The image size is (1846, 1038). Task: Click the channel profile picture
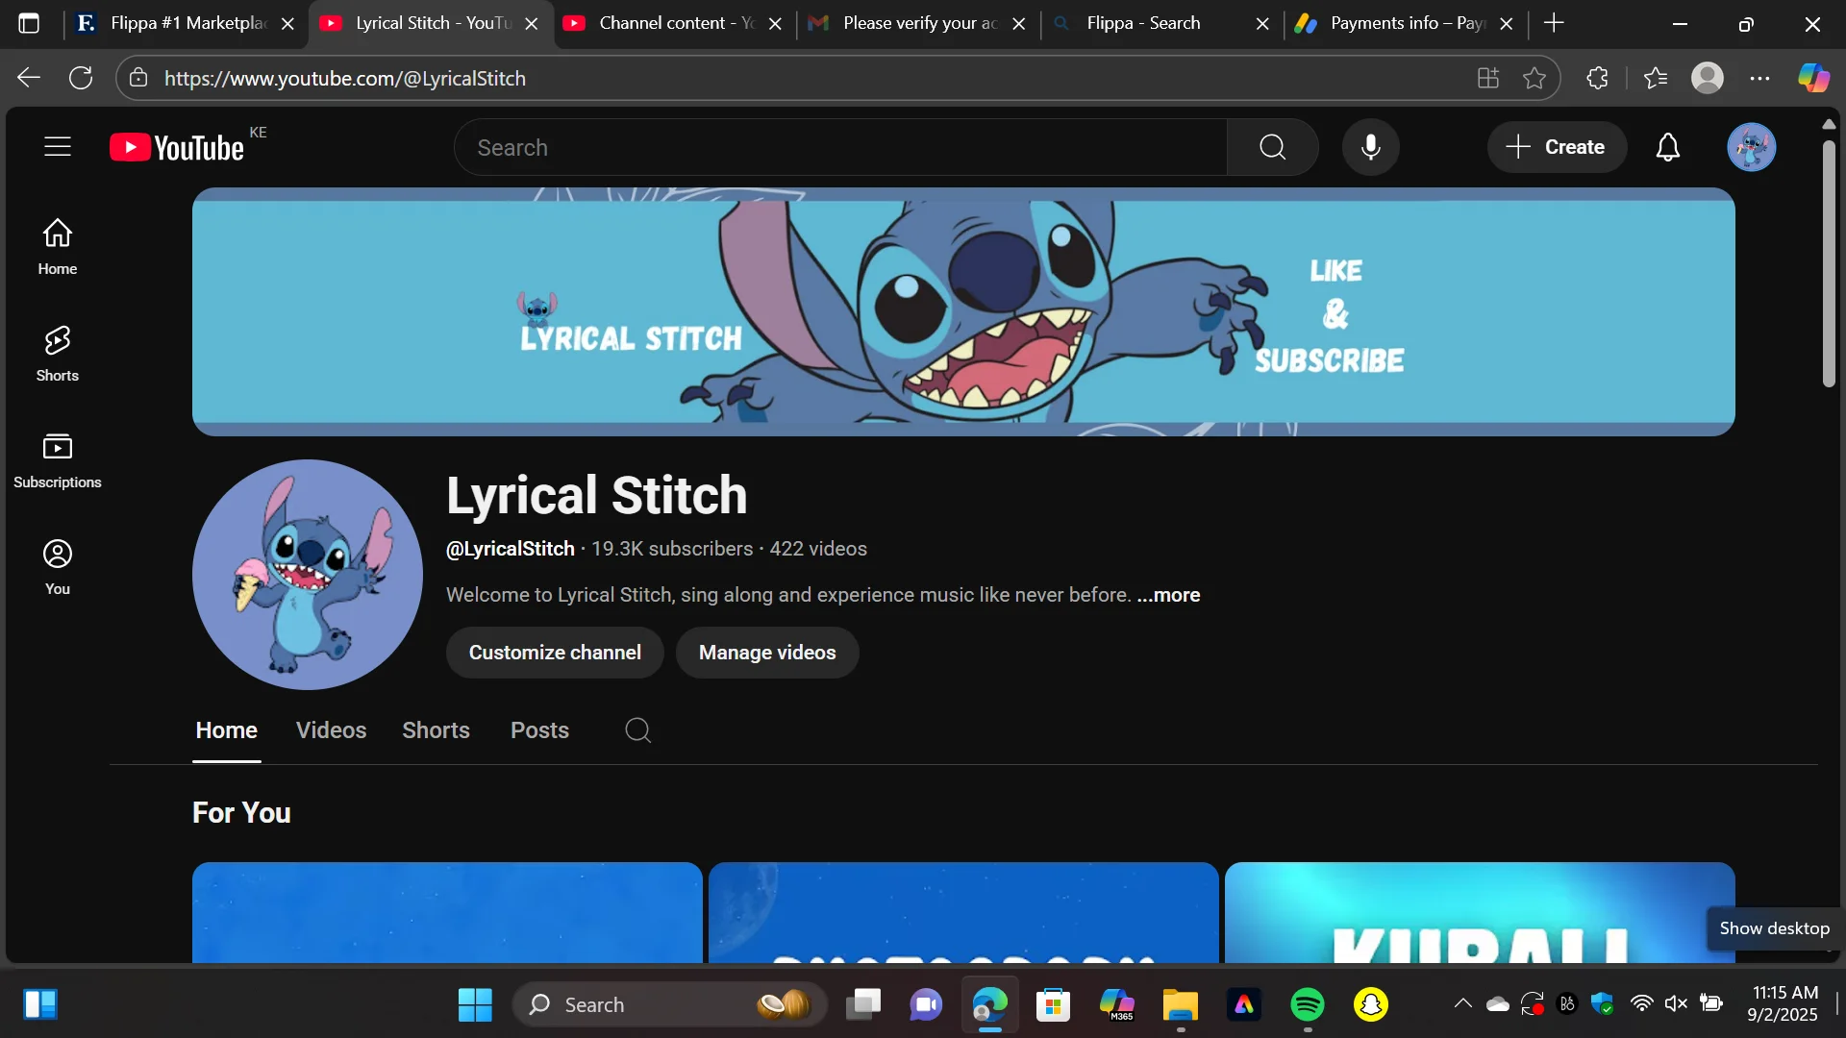[307, 575]
